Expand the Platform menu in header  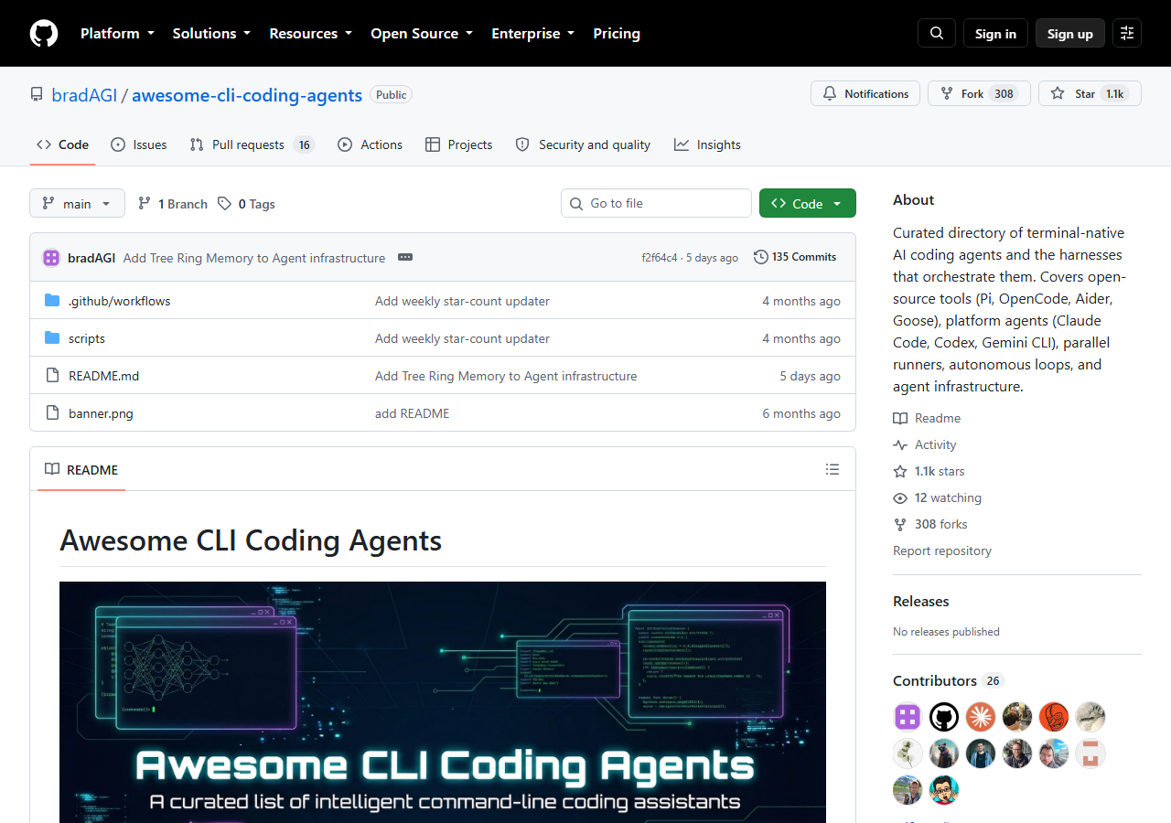point(117,34)
